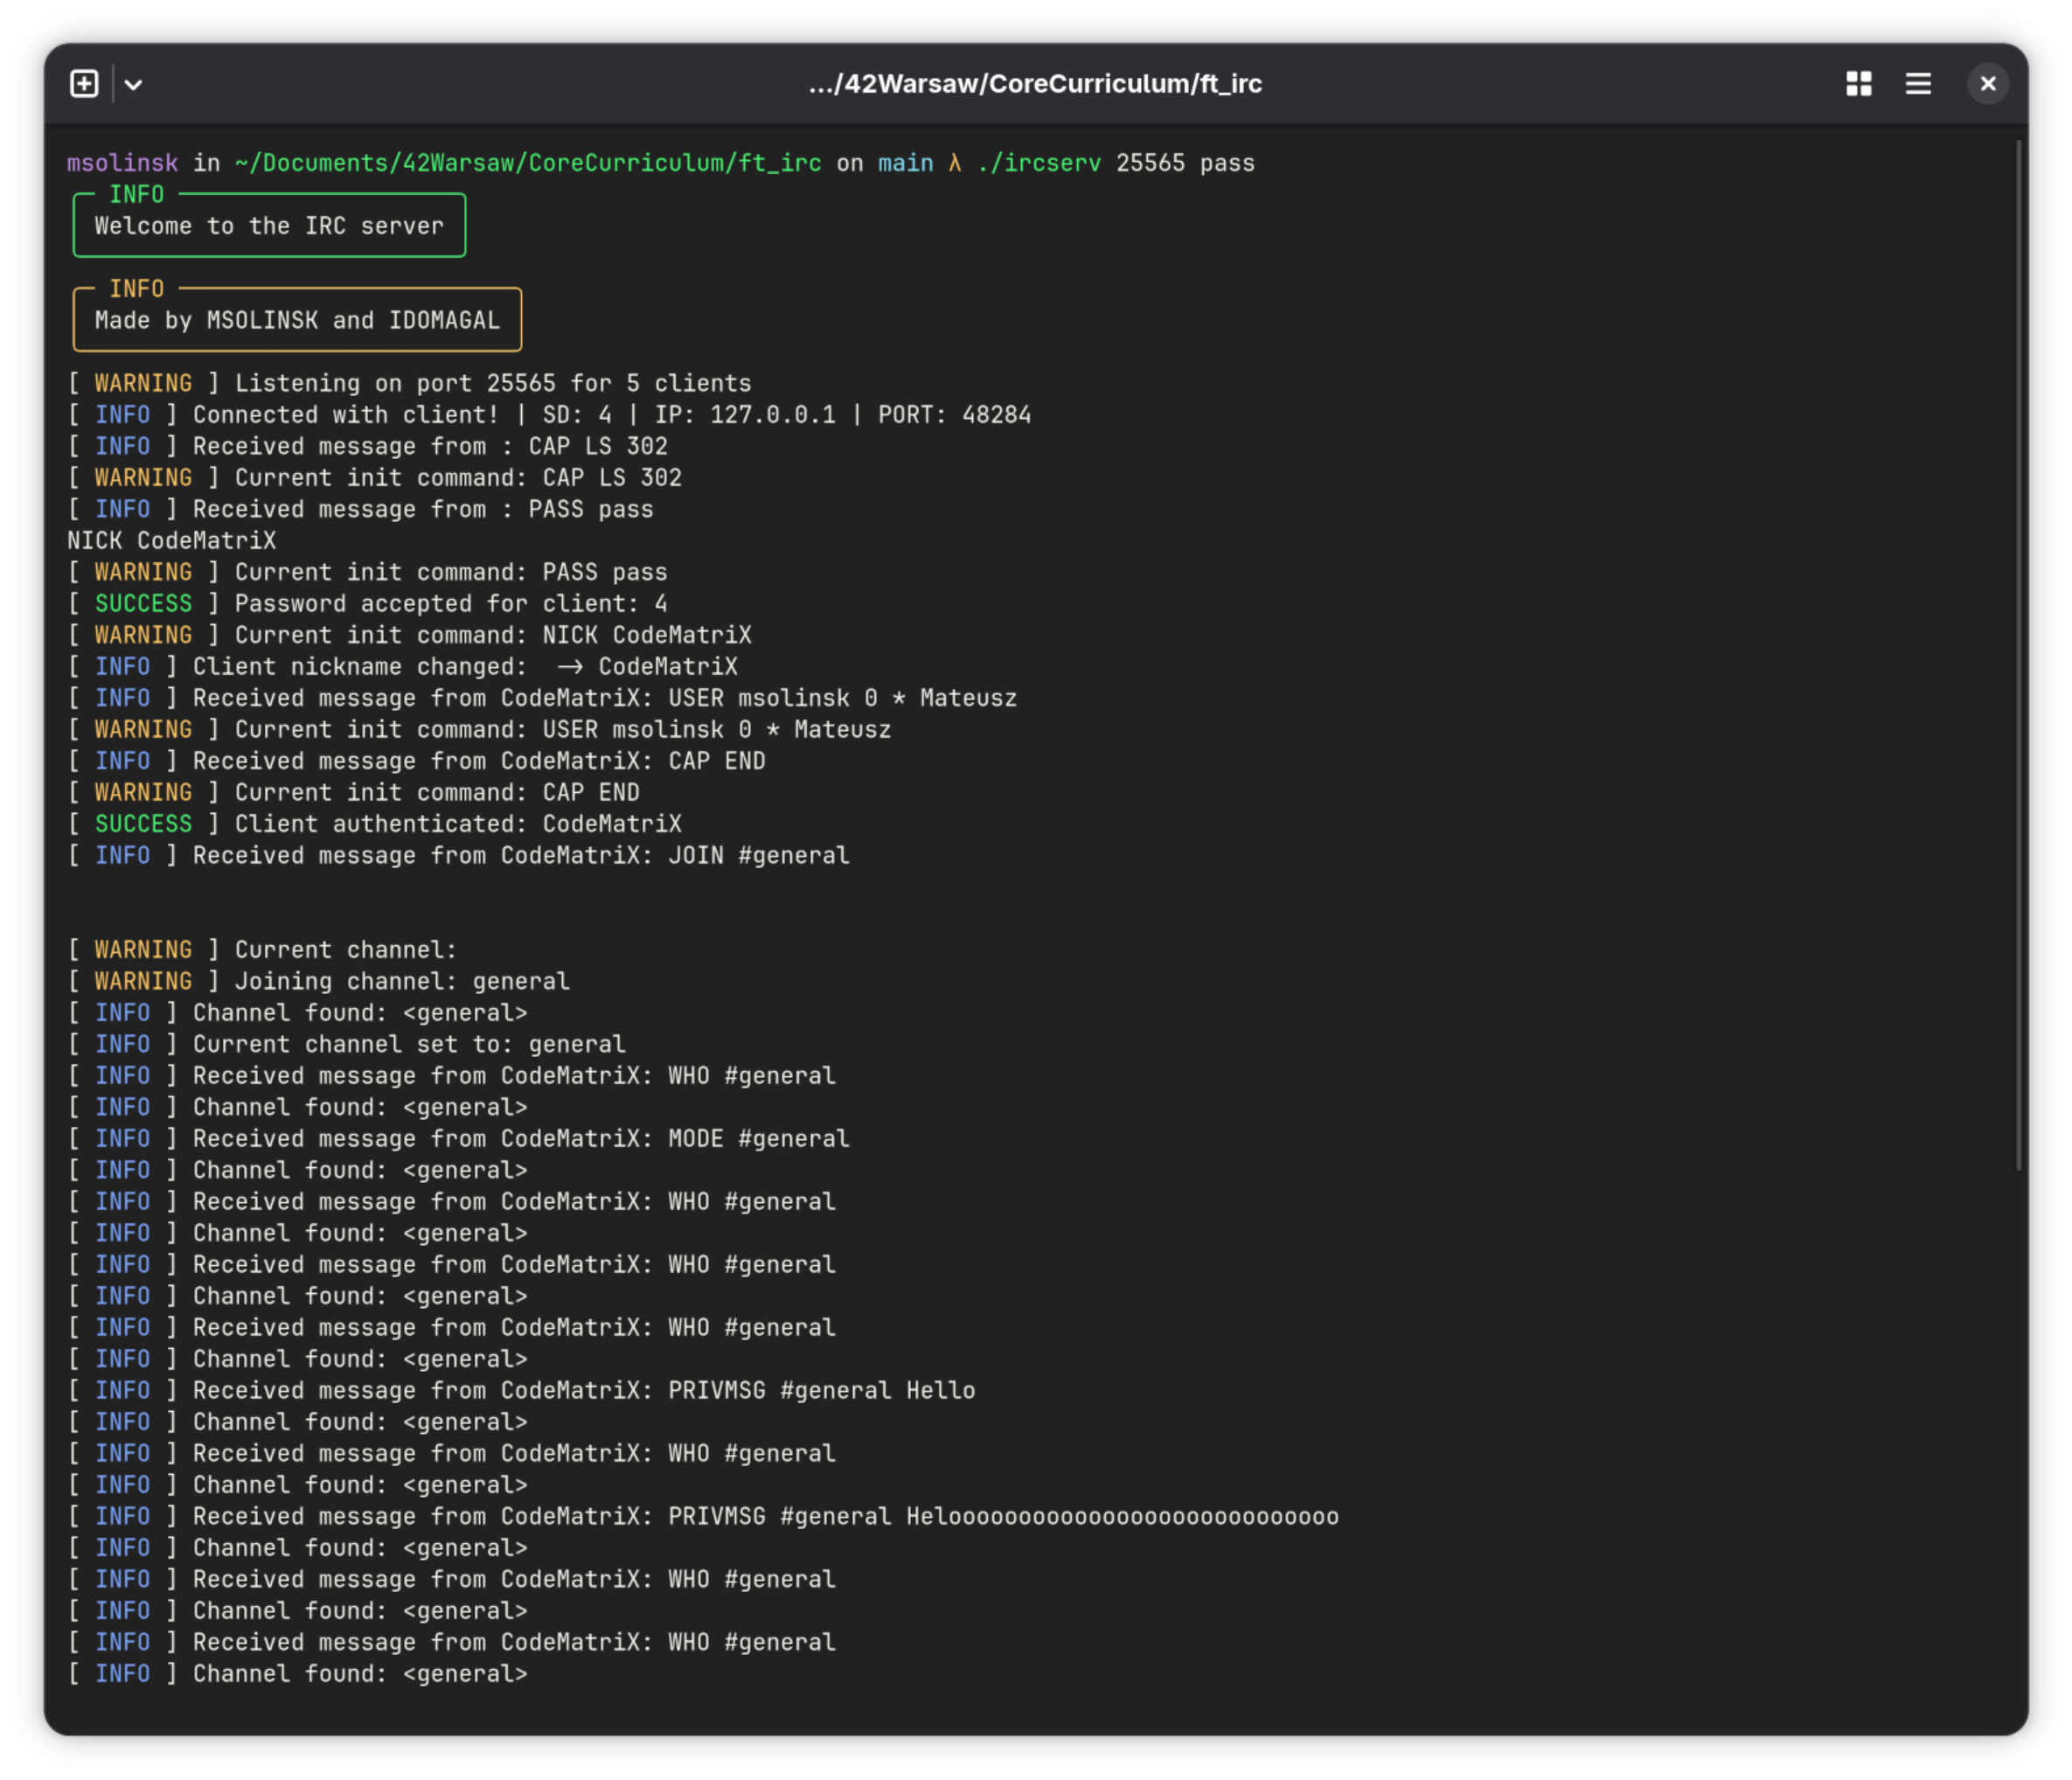Click 'MODE #general' log line
The image size is (2072, 1780).
point(458,1139)
